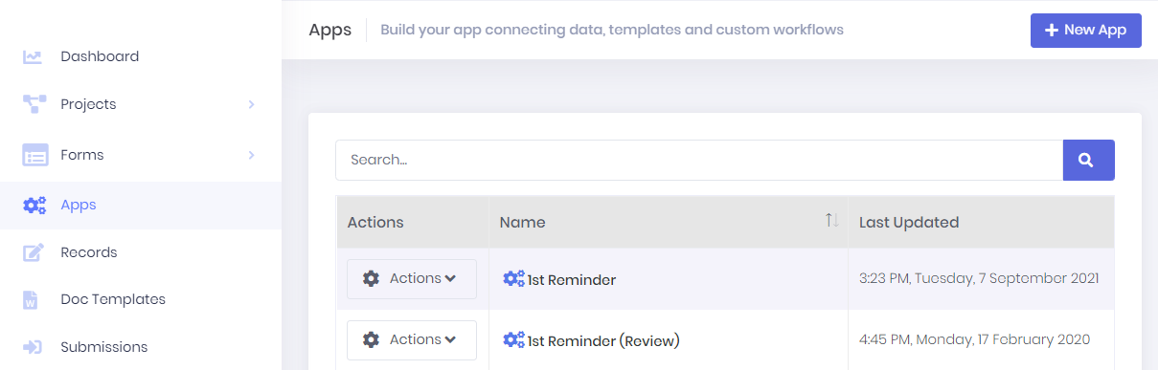Expand the Forms submenu chevron
The image size is (1158, 370).
coord(251,155)
